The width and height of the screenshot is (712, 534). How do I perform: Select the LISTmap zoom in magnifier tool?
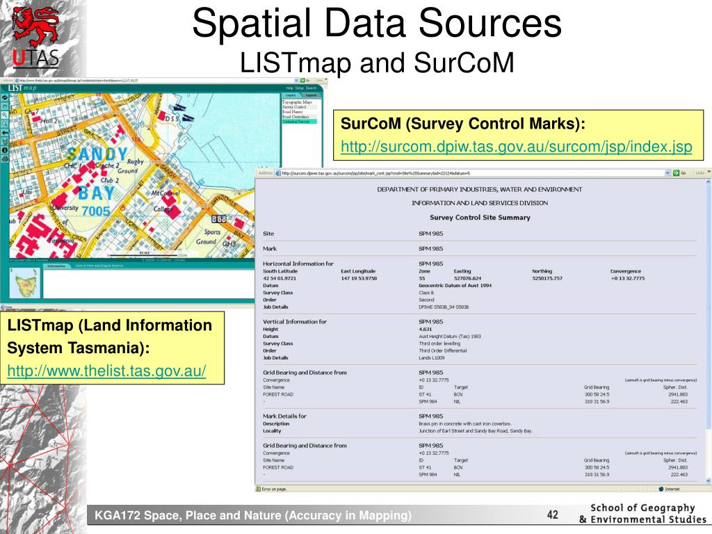[5, 115]
